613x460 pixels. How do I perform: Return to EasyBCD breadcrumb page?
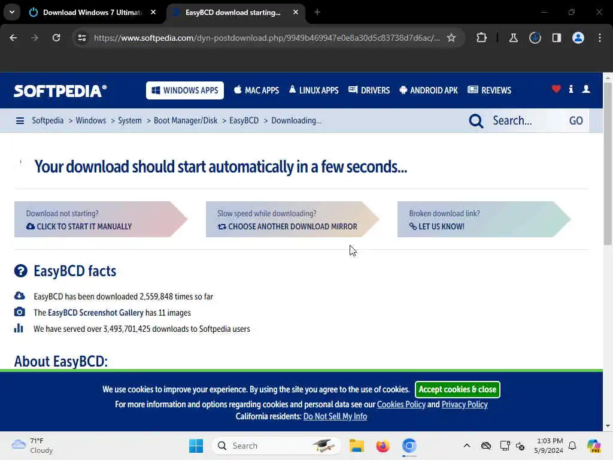point(244,120)
